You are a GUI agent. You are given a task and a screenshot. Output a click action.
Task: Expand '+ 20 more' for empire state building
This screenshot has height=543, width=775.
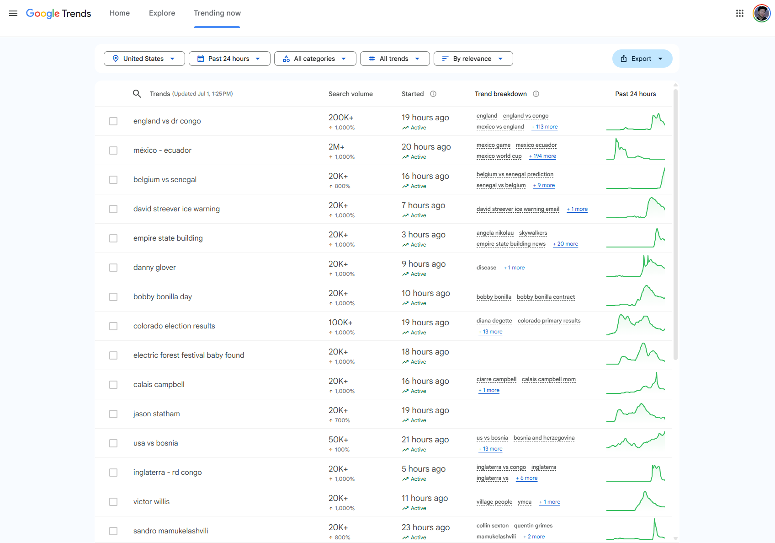click(565, 244)
